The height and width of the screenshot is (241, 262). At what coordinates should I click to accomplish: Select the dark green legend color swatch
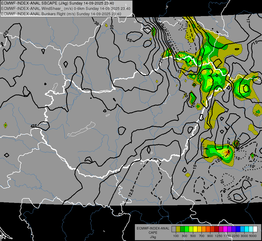(x=182, y=229)
